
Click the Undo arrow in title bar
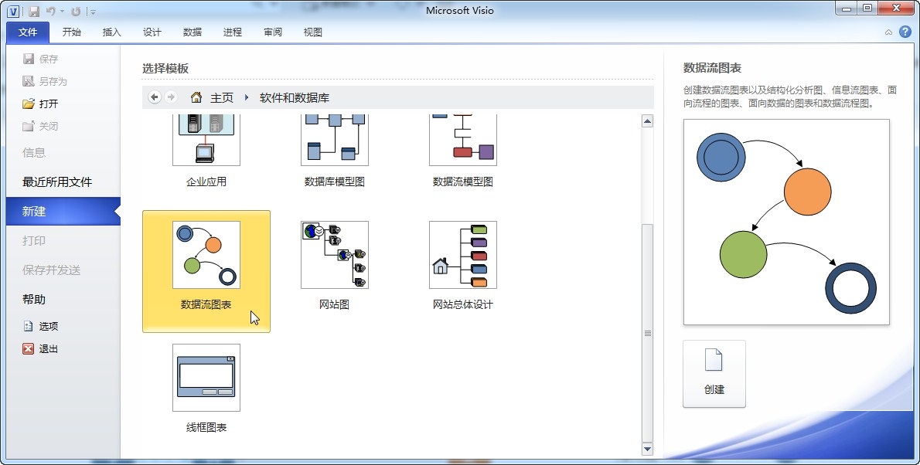tap(50, 11)
